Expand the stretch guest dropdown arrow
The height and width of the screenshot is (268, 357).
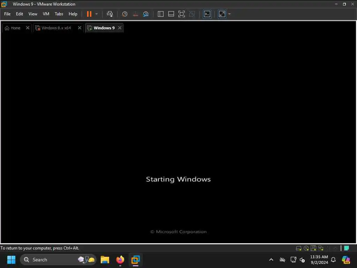(229, 14)
